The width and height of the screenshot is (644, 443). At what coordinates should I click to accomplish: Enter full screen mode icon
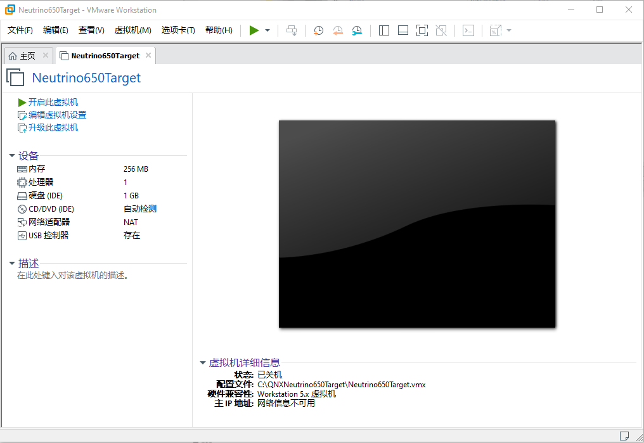click(422, 30)
